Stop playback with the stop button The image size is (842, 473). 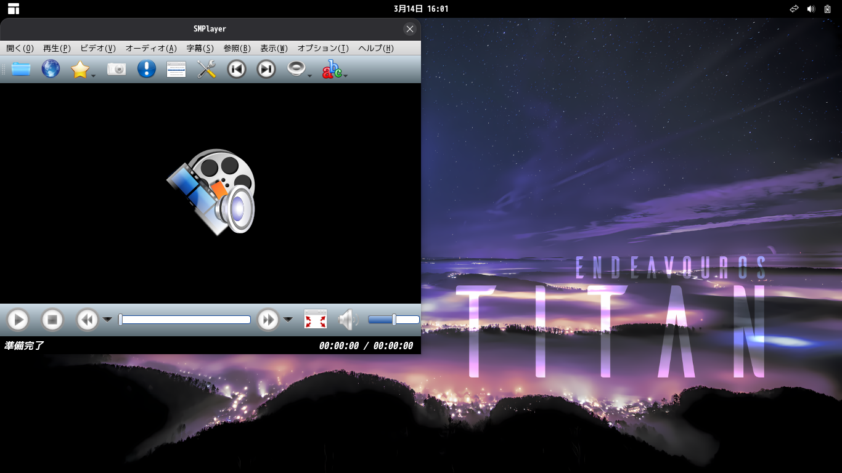pos(52,320)
